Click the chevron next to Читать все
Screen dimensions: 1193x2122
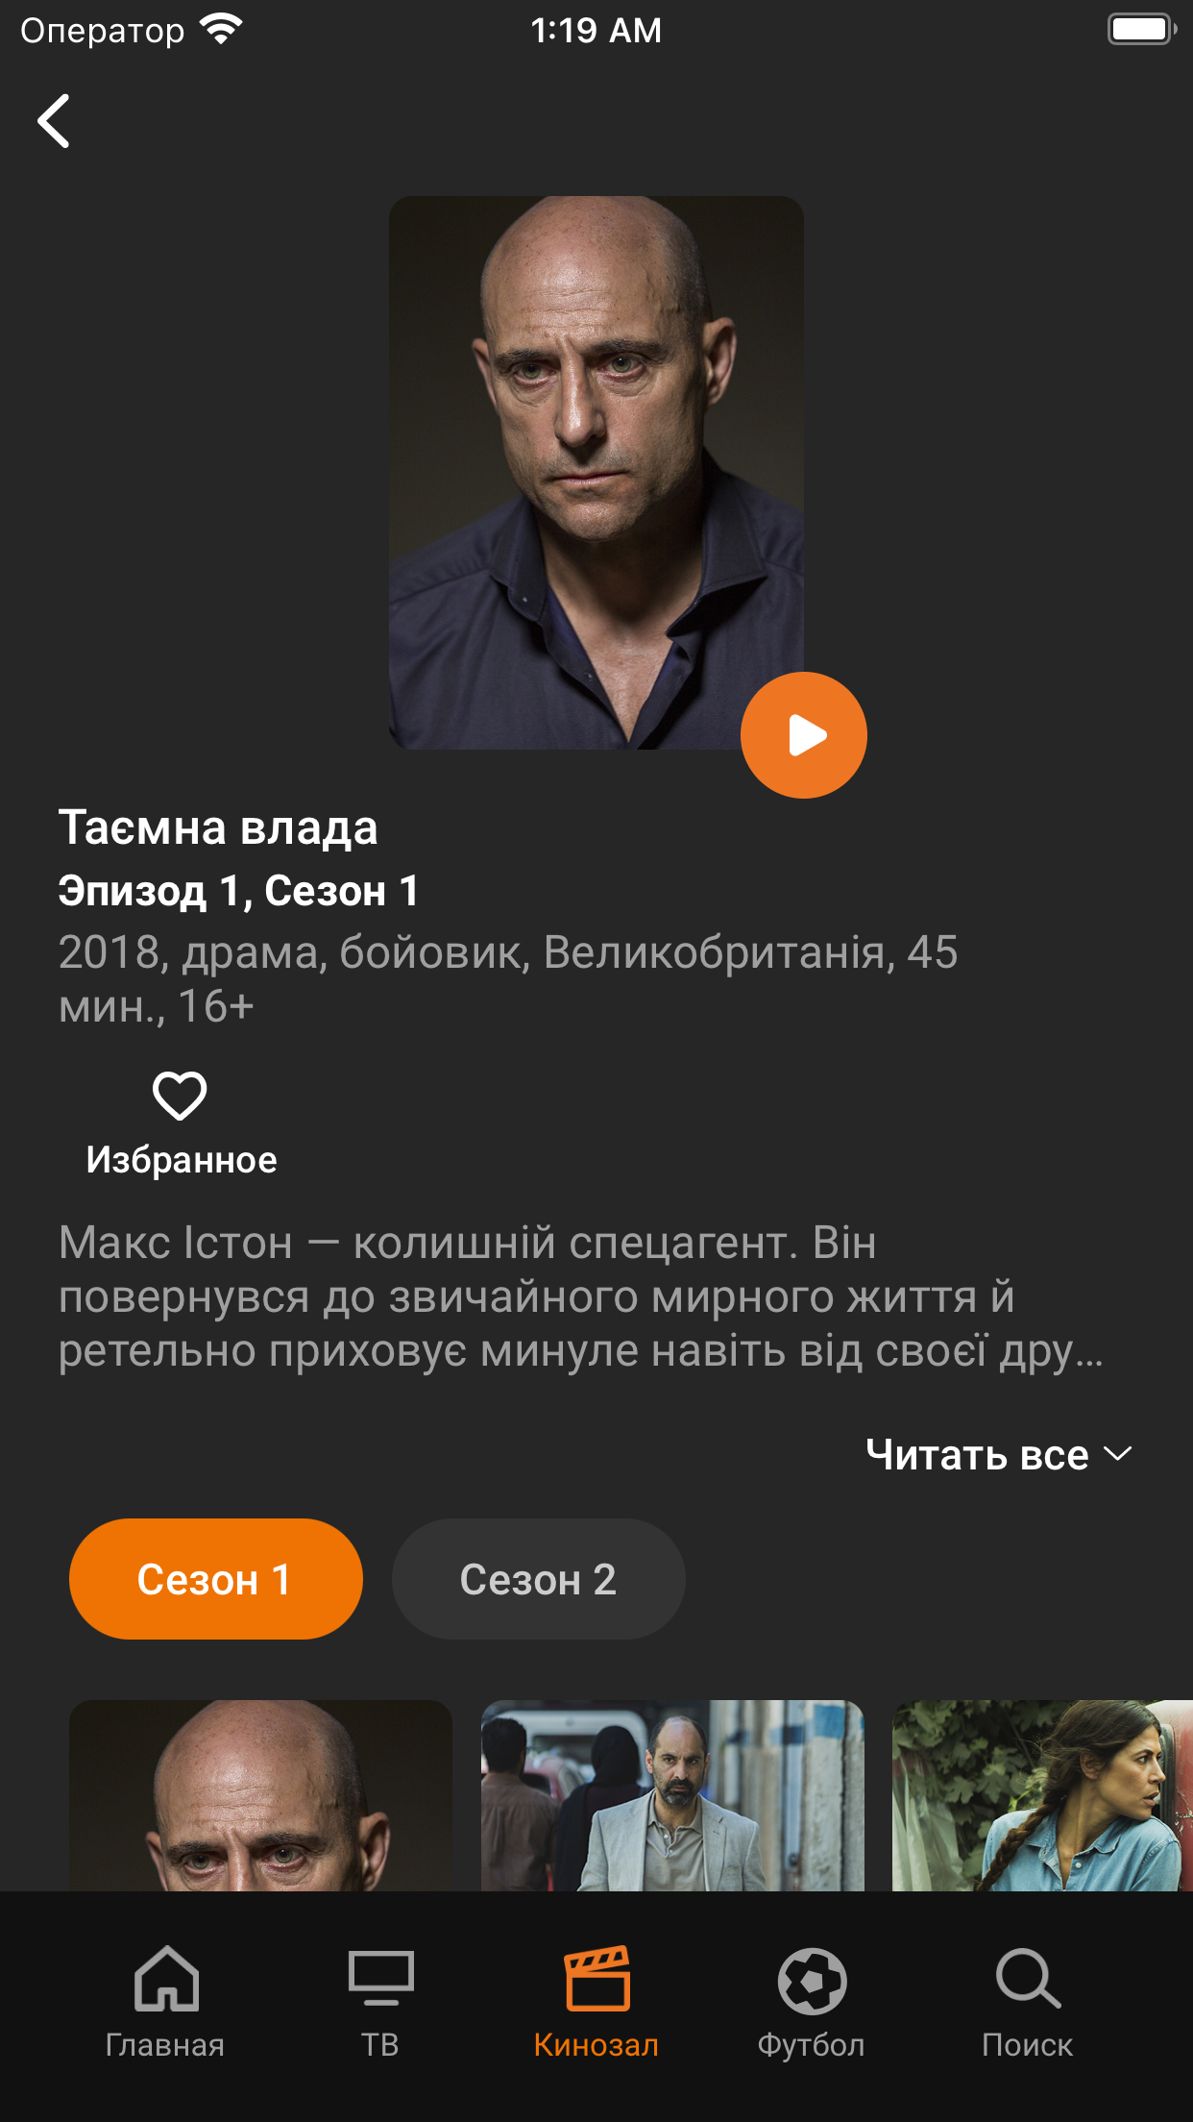[1118, 1454]
